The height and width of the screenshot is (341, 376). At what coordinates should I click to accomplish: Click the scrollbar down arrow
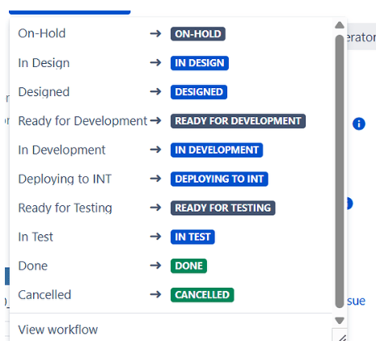[x=340, y=320]
